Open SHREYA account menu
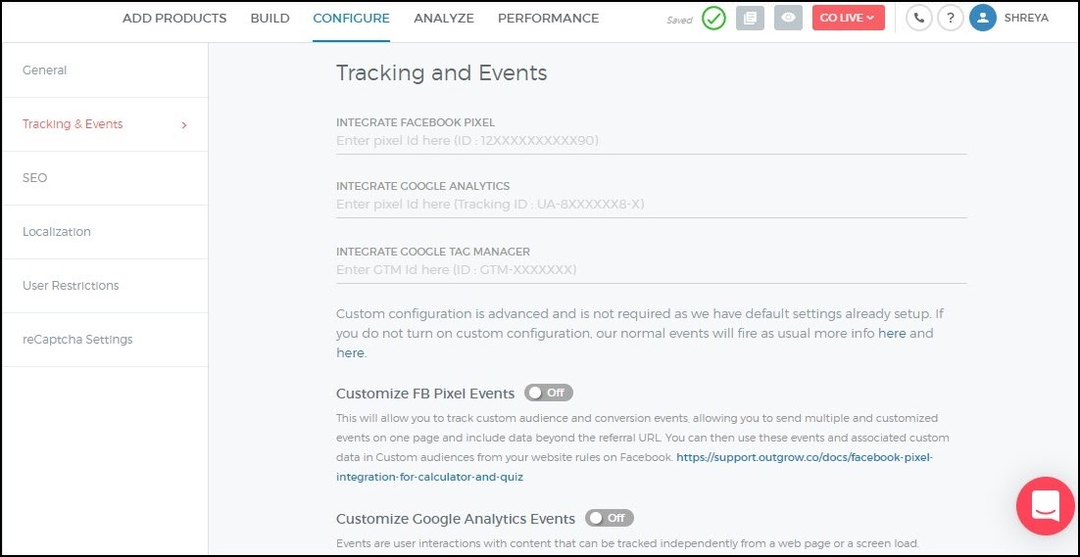The image size is (1080, 557). tap(1026, 19)
